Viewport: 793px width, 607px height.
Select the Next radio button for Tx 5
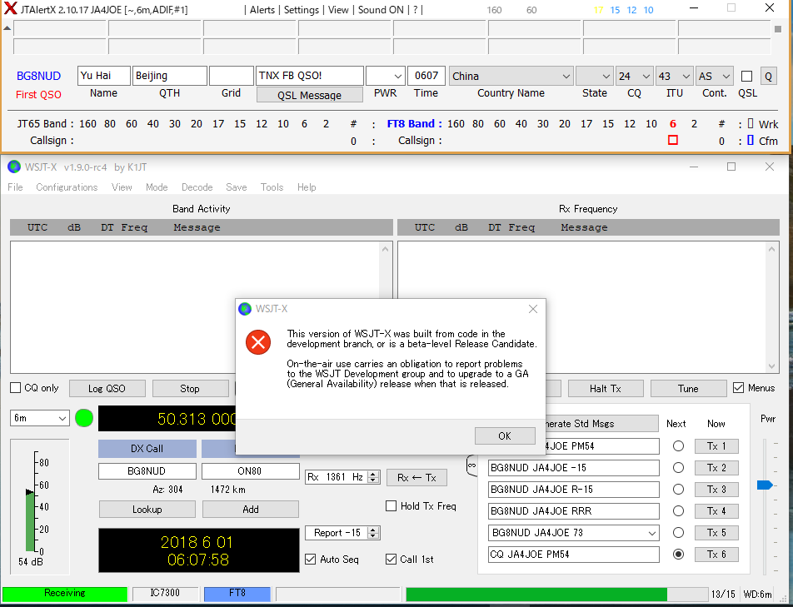(x=678, y=533)
